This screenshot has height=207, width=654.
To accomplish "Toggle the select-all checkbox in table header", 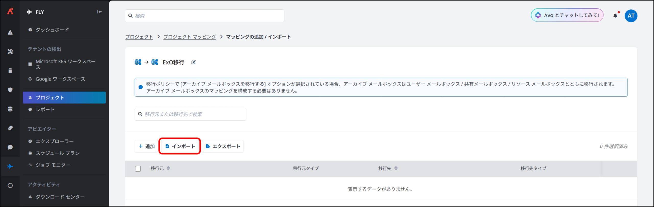I will click(x=138, y=169).
